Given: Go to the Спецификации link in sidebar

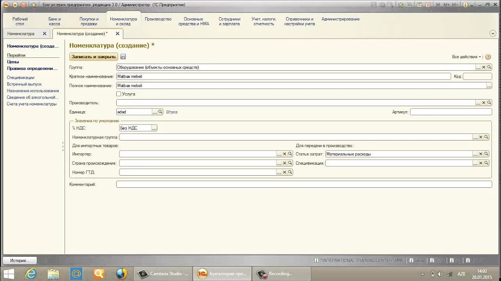Looking at the screenshot, I should tap(20, 78).
